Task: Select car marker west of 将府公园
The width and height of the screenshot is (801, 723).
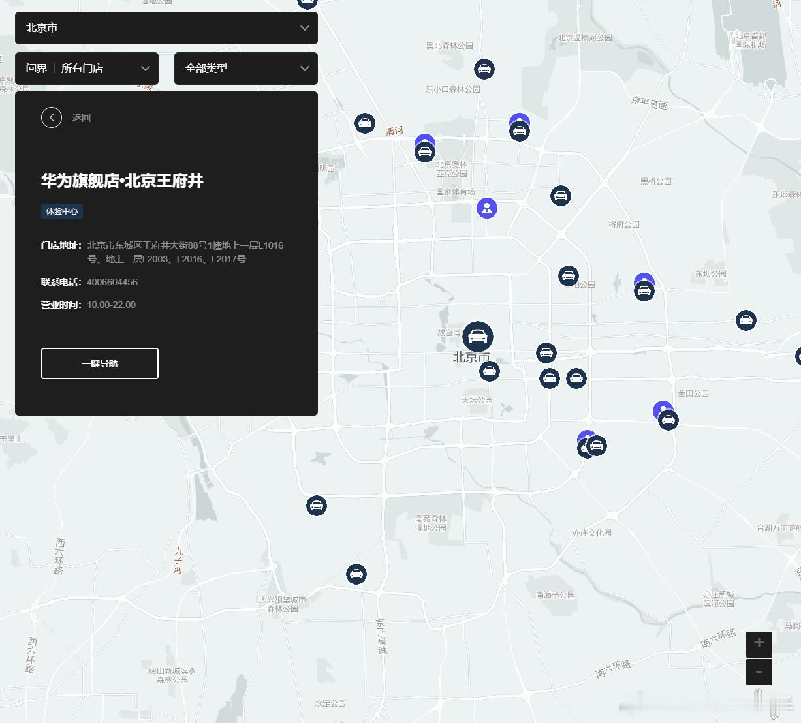Action: [561, 196]
